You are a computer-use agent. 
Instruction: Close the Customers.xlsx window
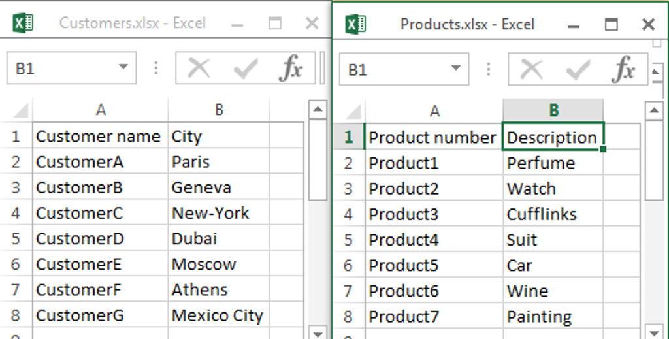312,24
